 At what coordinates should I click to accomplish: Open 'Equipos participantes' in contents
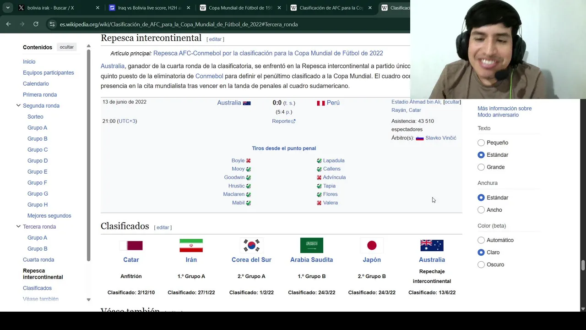coord(48,72)
